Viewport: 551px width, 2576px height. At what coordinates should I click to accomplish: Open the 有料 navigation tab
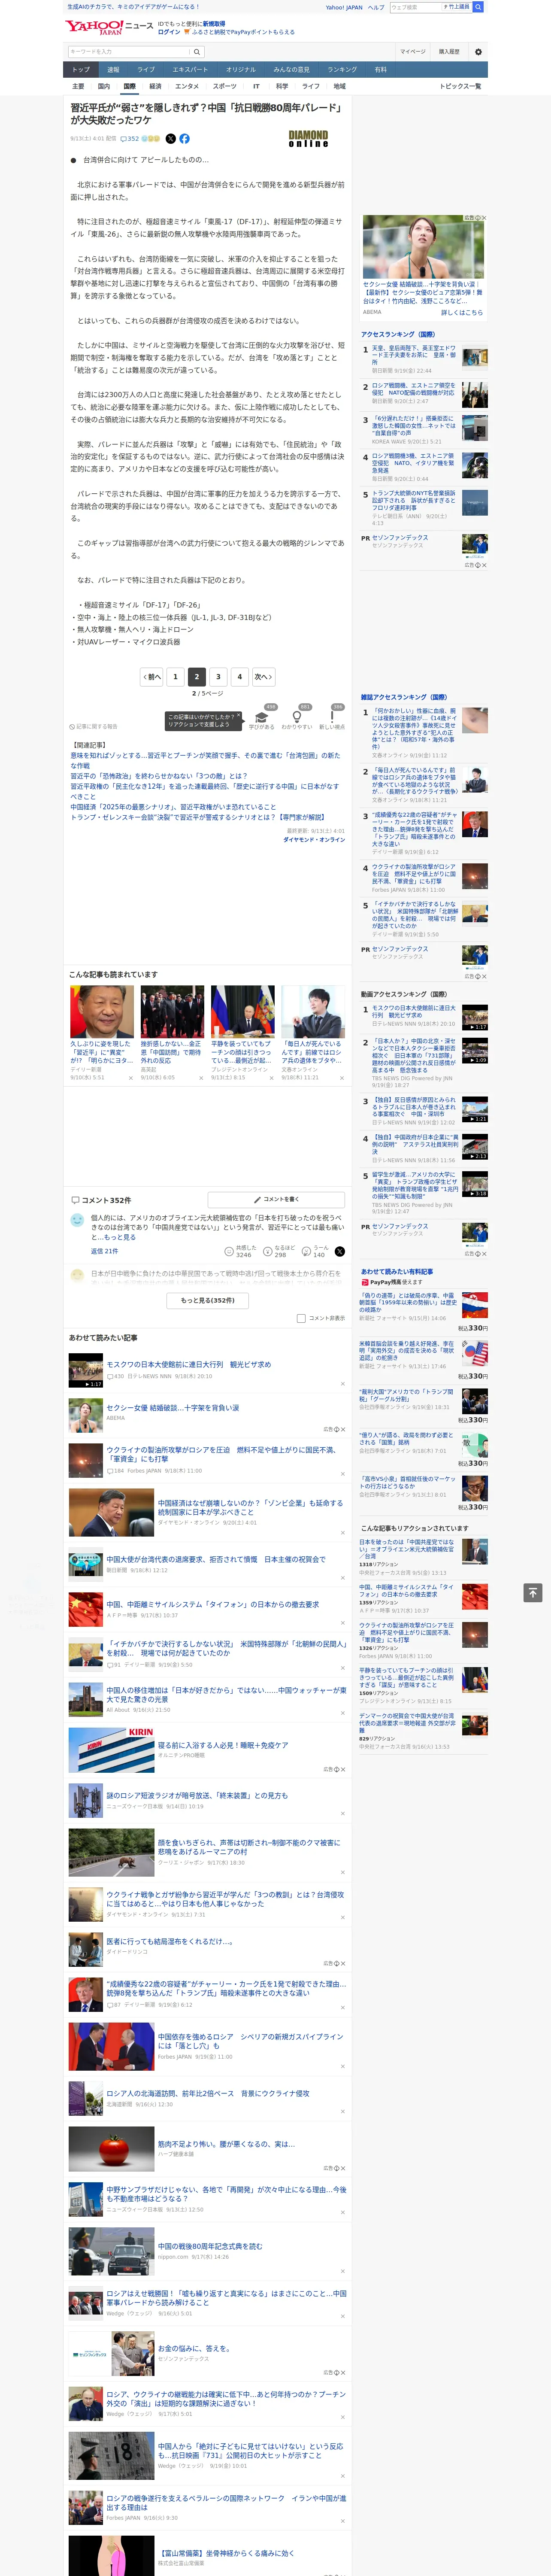coord(380,70)
